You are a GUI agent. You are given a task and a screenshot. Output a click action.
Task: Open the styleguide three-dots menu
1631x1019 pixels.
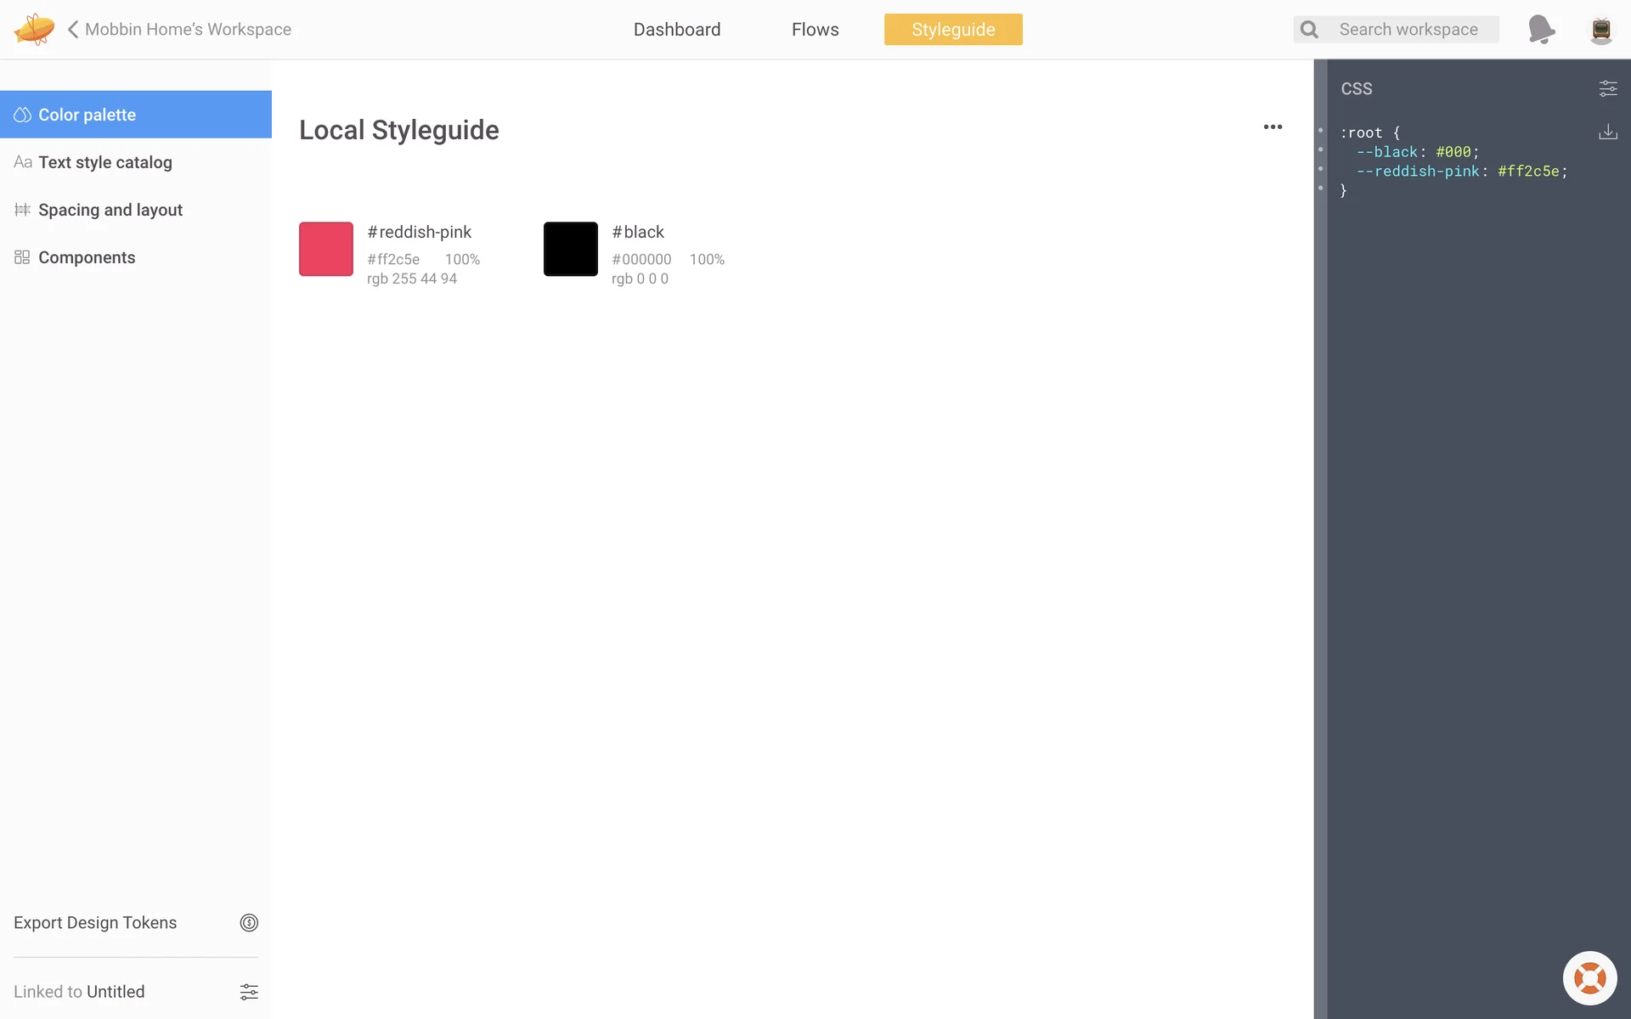1272,127
